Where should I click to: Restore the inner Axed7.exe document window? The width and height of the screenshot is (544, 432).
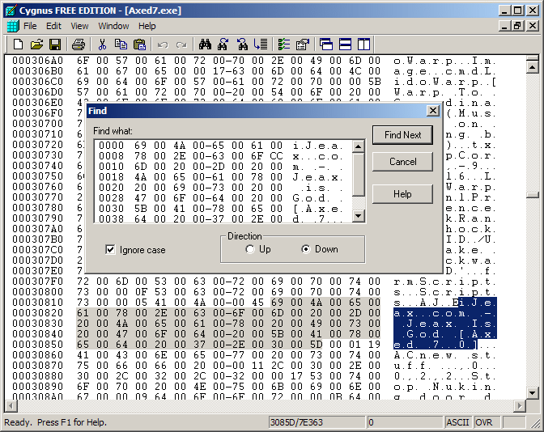tap(517, 26)
